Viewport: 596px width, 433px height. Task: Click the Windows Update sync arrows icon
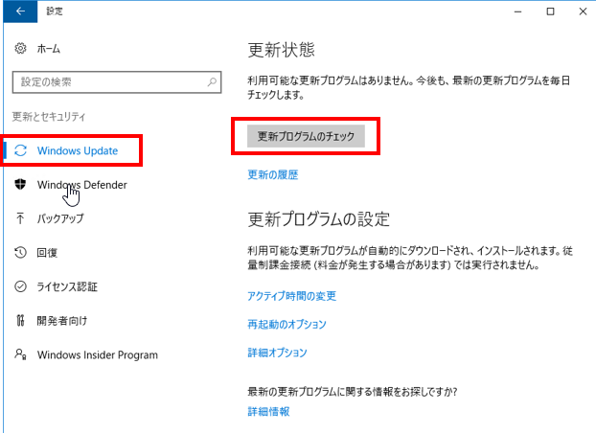coord(20,150)
